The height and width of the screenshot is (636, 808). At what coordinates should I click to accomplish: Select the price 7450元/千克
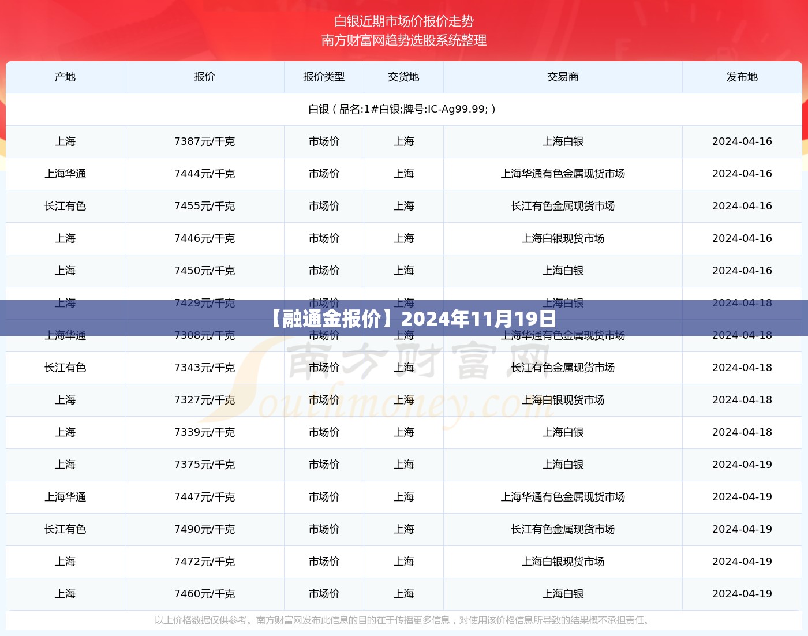(x=204, y=271)
